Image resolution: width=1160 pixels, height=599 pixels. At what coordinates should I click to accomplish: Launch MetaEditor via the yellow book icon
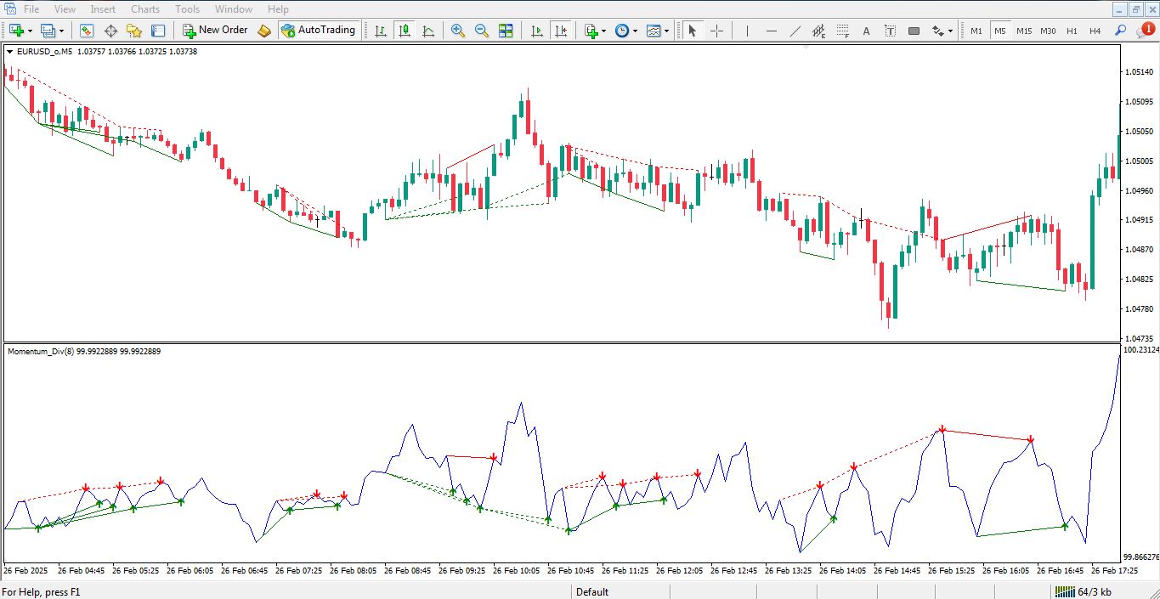264,31
